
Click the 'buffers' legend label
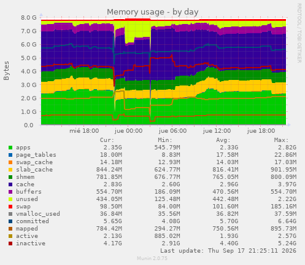click(x=29, y=192)
